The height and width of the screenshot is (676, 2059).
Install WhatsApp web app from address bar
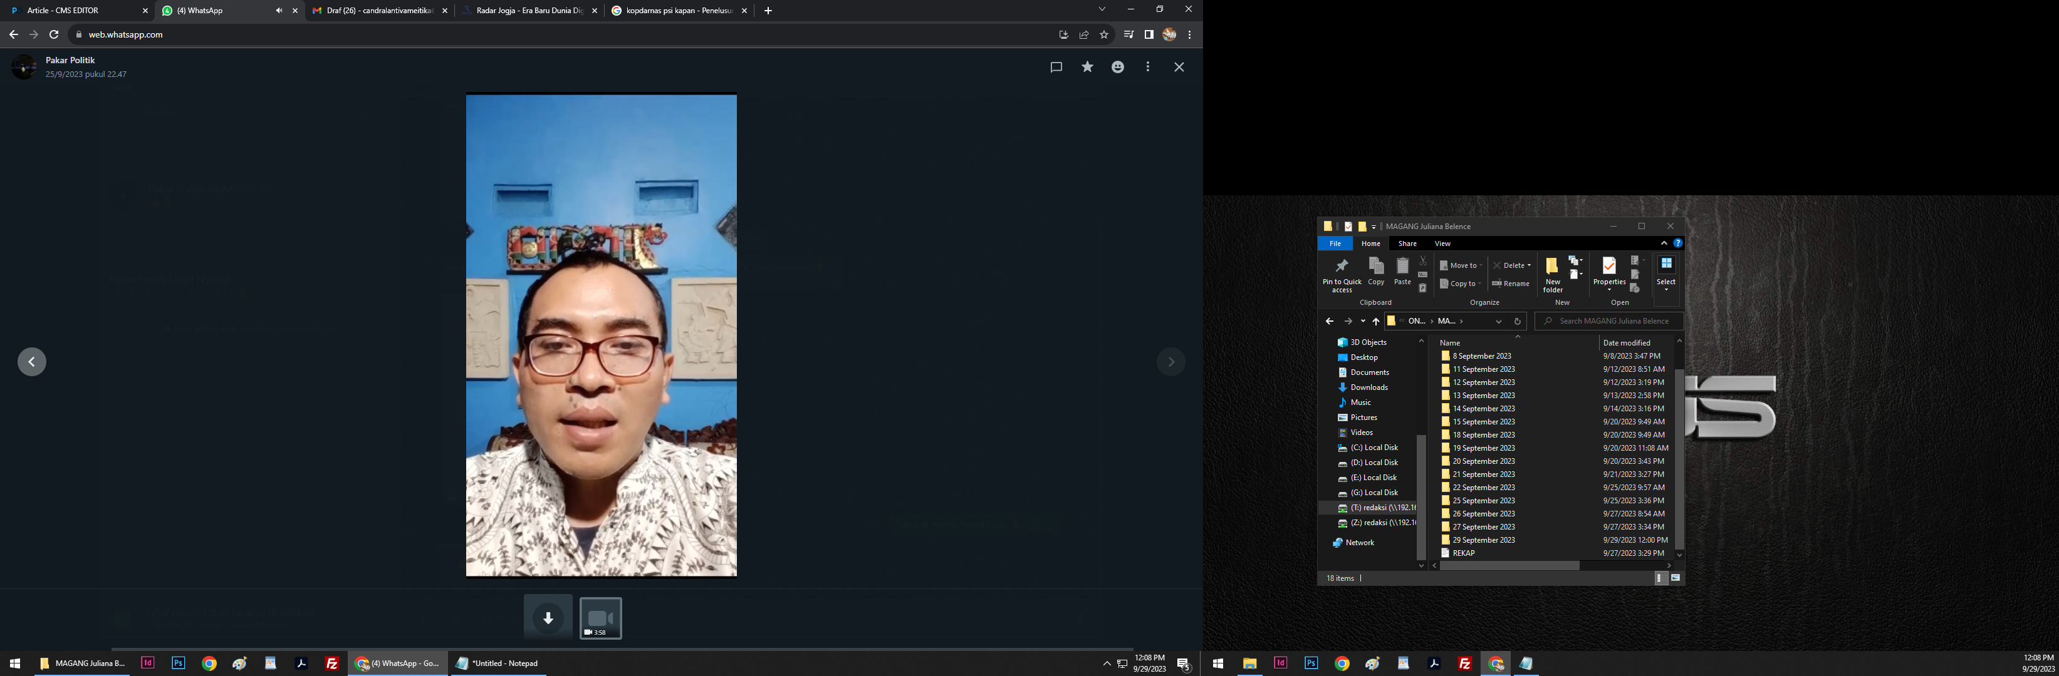[x=1063, y=34]
